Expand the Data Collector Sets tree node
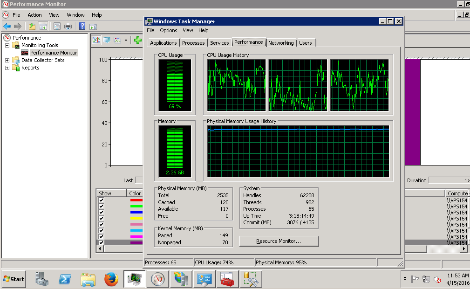This screenshot has width=470, height=289. pyautogui.click(x=7, y=60)
